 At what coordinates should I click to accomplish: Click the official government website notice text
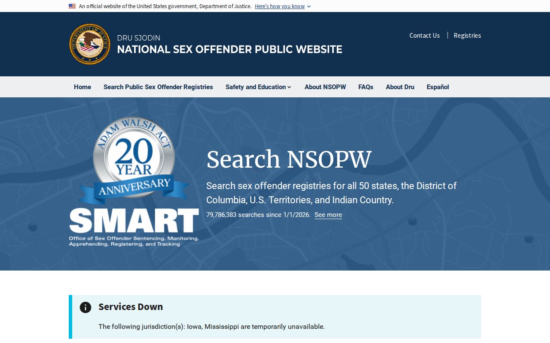[x=165, y=6]
